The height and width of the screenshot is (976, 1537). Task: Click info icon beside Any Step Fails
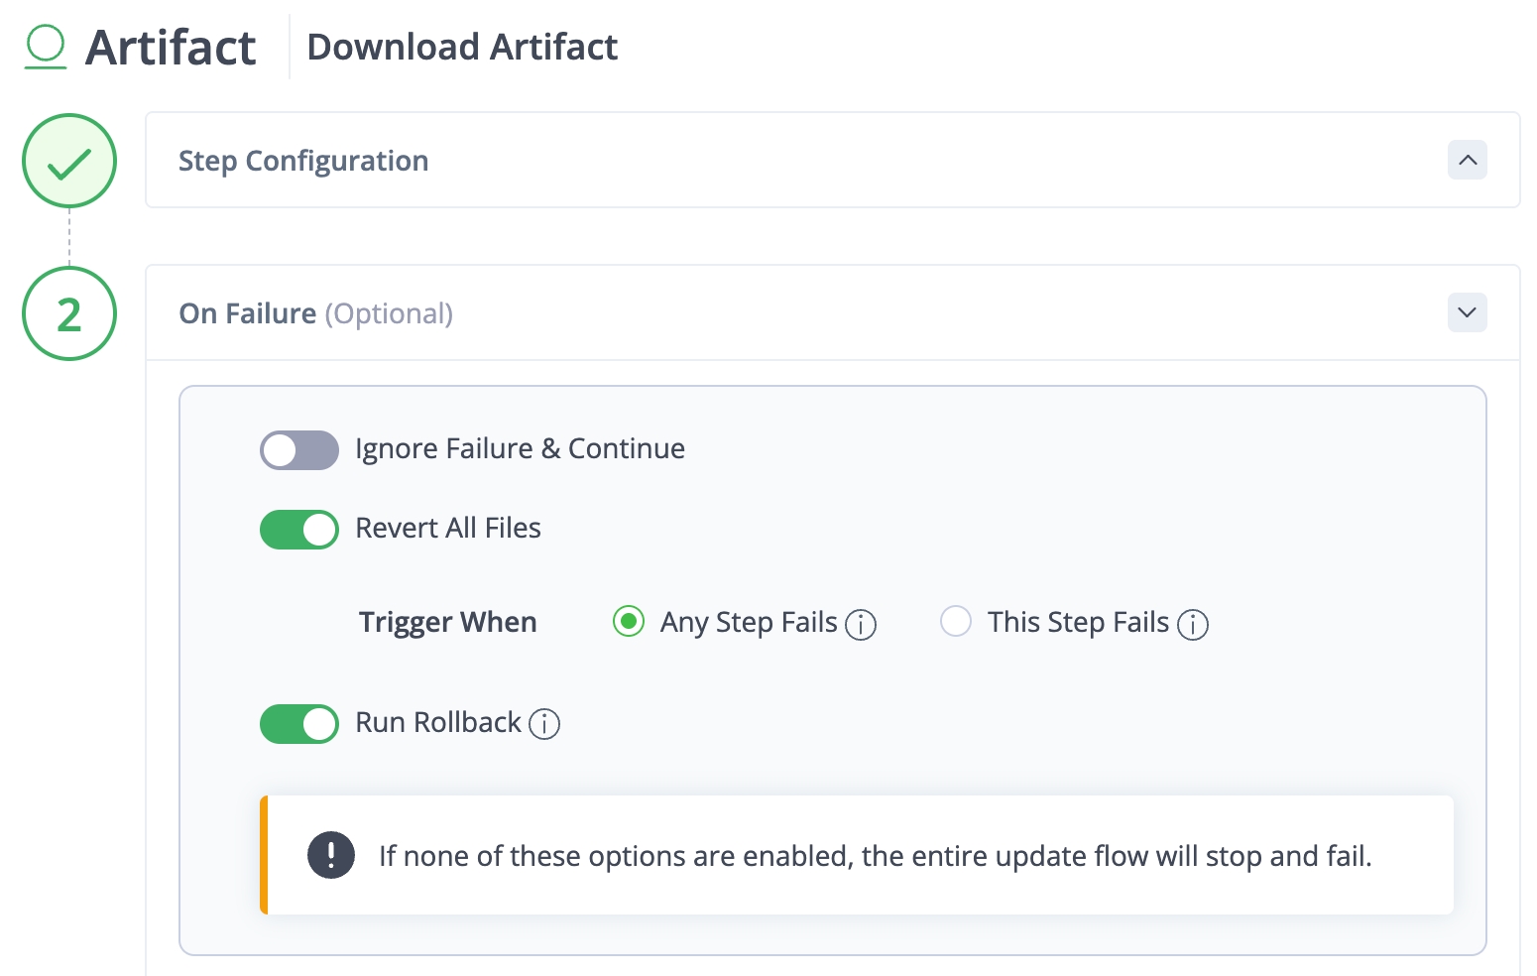861,625
